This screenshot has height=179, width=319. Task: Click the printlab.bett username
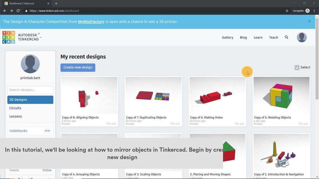click(30, 78)
